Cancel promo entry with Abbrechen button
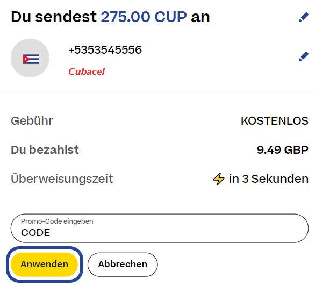Screen dimensions: 315x293 pyautogui.click(x=123, y=265)
